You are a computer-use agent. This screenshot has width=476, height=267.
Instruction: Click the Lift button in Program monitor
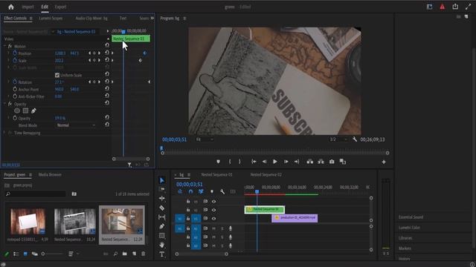pyautogui.click(x=309, y=162)
